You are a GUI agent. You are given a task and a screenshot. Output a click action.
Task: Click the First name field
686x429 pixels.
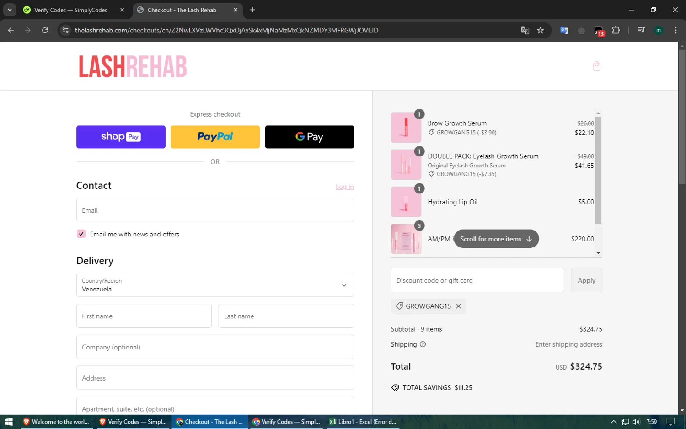coord(144,316)
